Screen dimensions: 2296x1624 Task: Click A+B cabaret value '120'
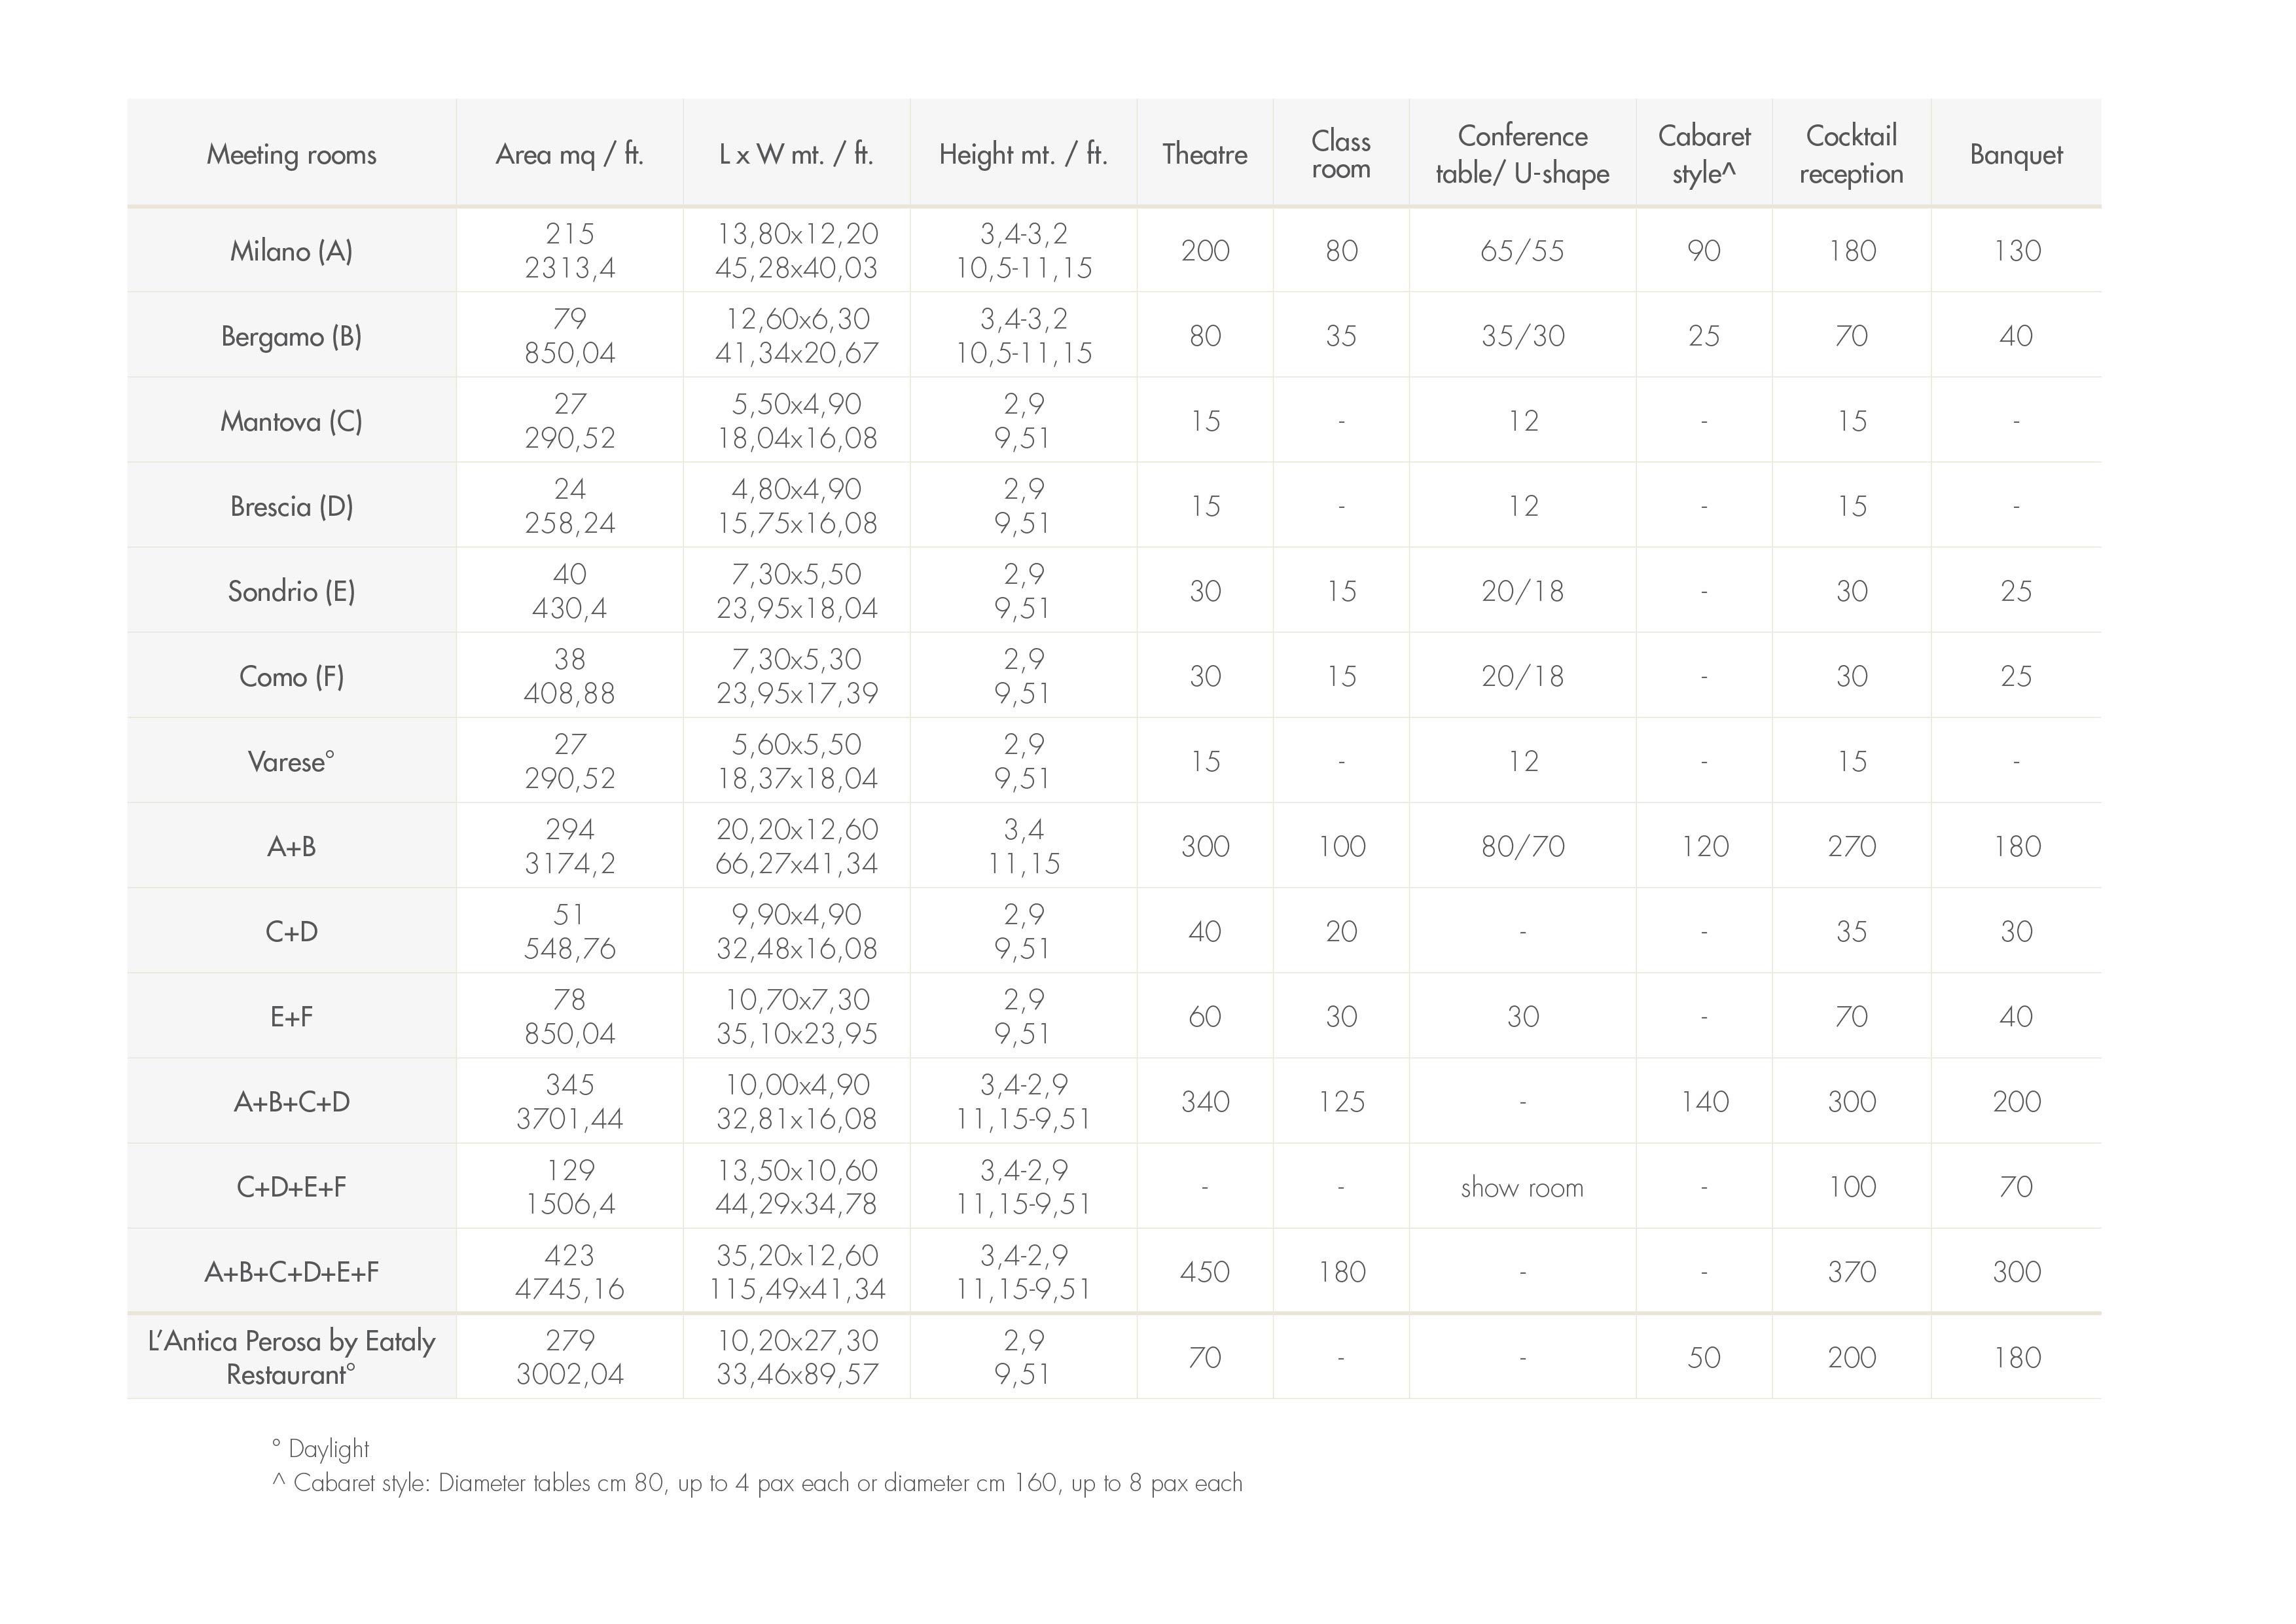[1704, 847]
